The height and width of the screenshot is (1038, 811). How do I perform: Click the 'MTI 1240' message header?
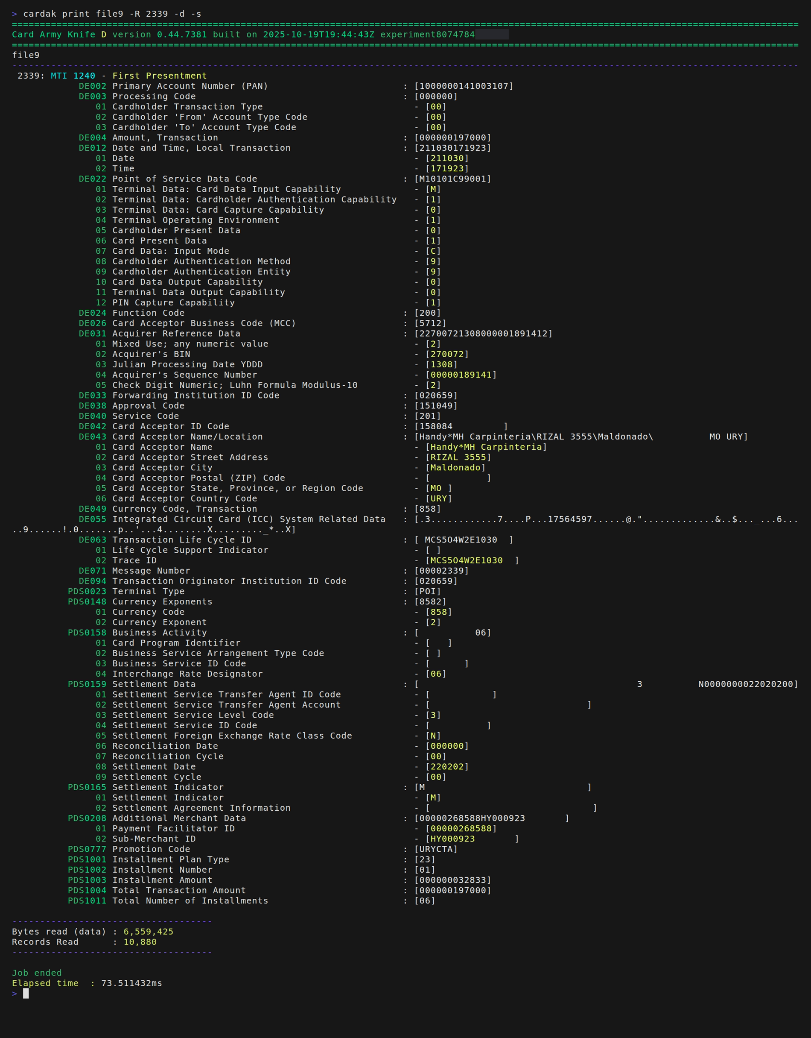(73, 76)
